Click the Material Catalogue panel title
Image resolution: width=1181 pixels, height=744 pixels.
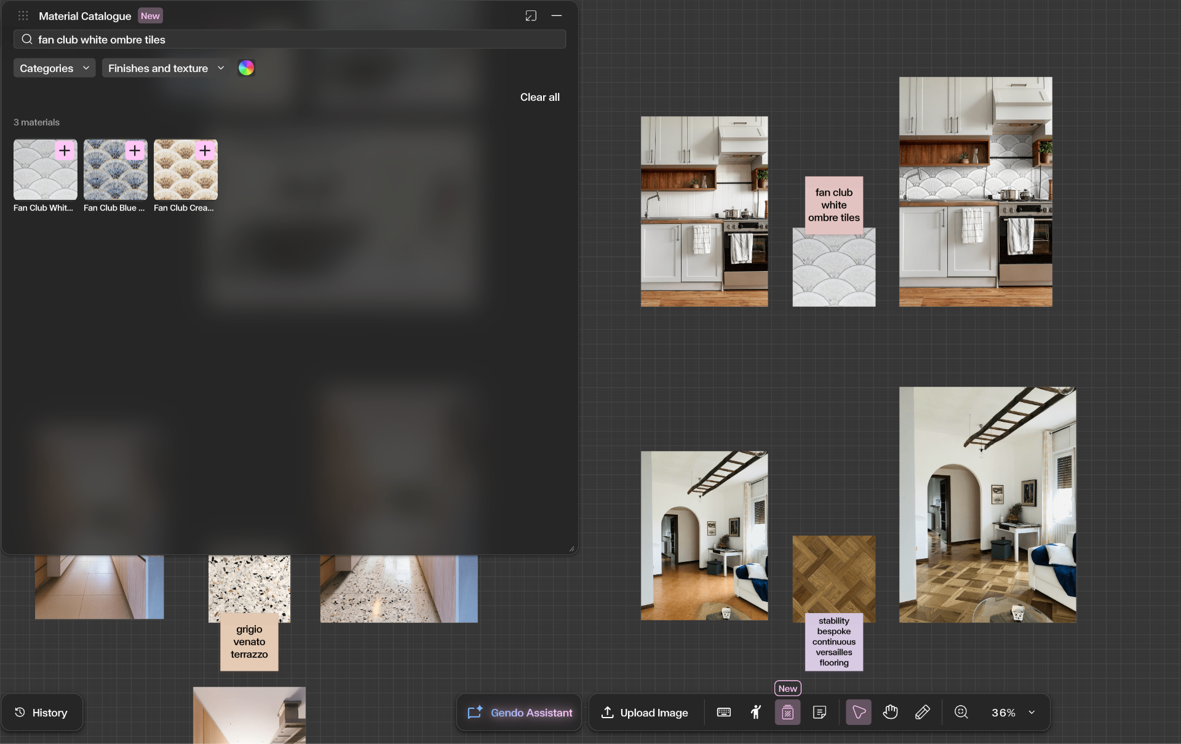pyautogui.click(x=85, y=16)
